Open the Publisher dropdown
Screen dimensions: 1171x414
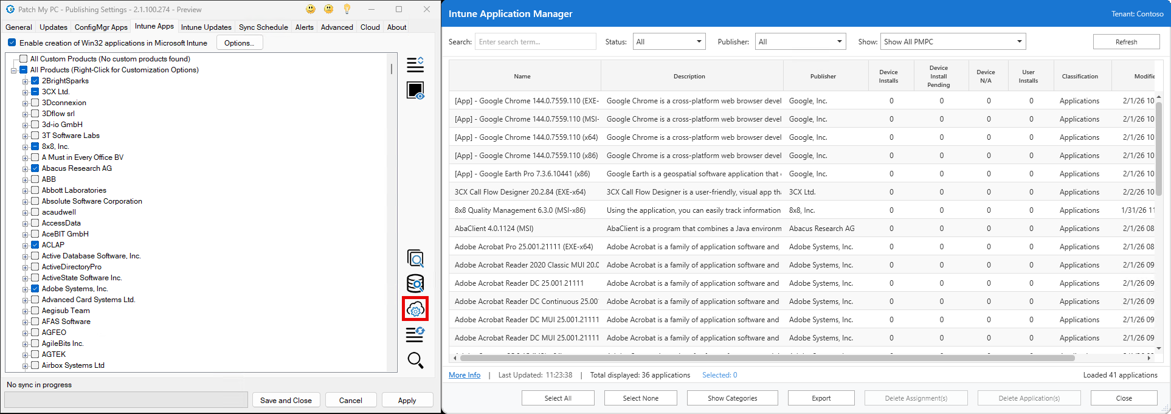pos(800,41)
